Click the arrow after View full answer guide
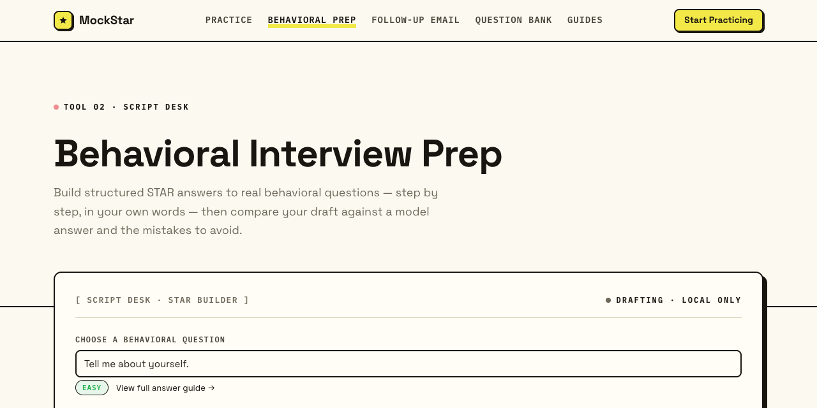817x408 pixels. [211, 388]
